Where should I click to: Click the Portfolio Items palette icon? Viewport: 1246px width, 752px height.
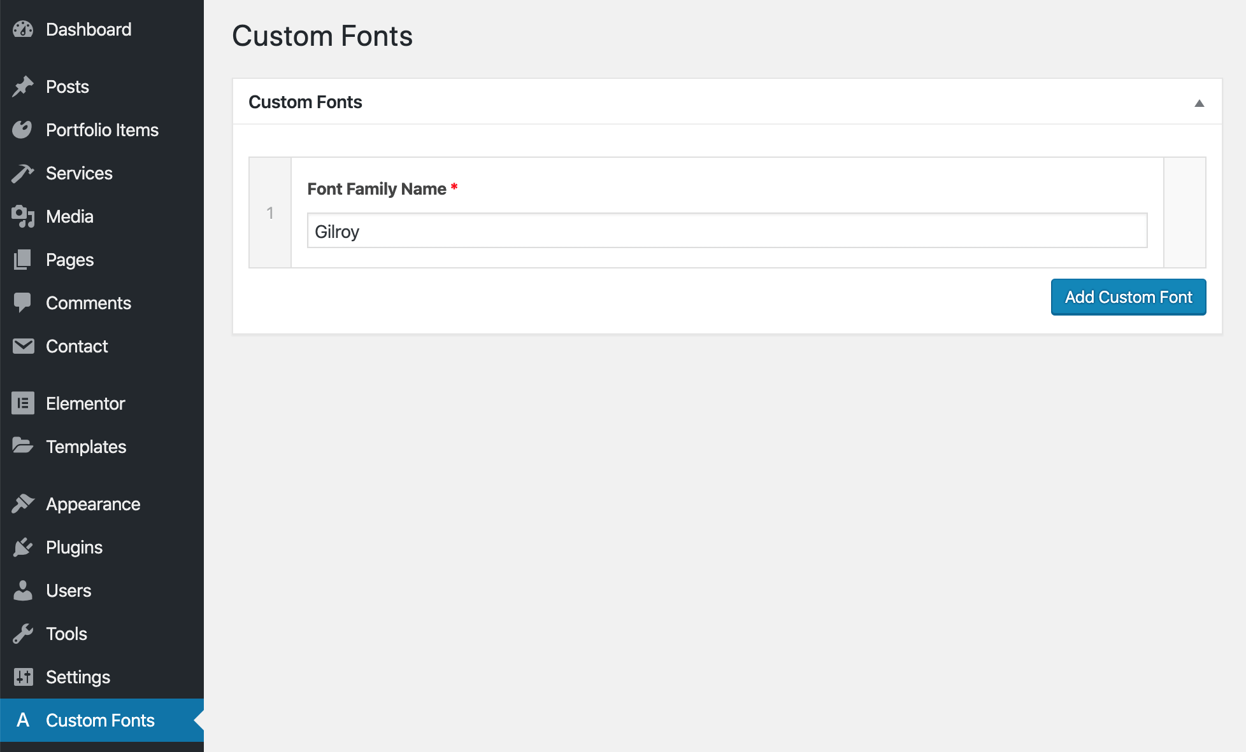click(x=23, y=130)
